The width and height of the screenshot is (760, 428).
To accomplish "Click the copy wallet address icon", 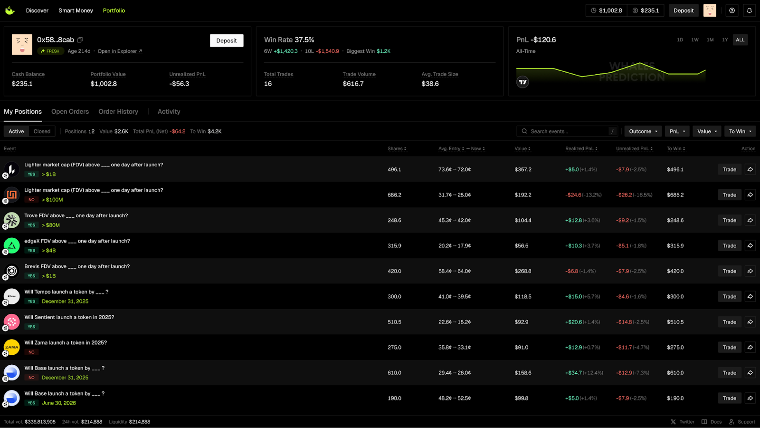I will pos(80,40).
